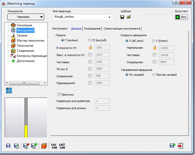Click monitor icon with green plus
Viewport: 195px width, 155px height.
coord(34,146)
